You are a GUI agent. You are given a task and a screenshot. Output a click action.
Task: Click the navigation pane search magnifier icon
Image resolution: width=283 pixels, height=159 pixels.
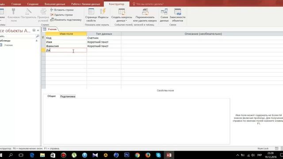click(x=38, y=36)
